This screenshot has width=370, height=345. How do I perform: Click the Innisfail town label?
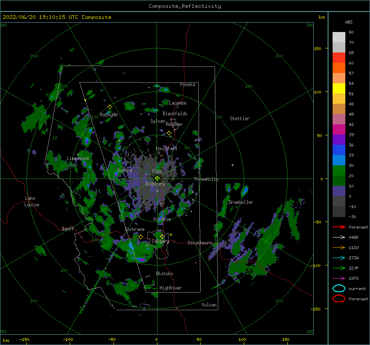point(166,149)
